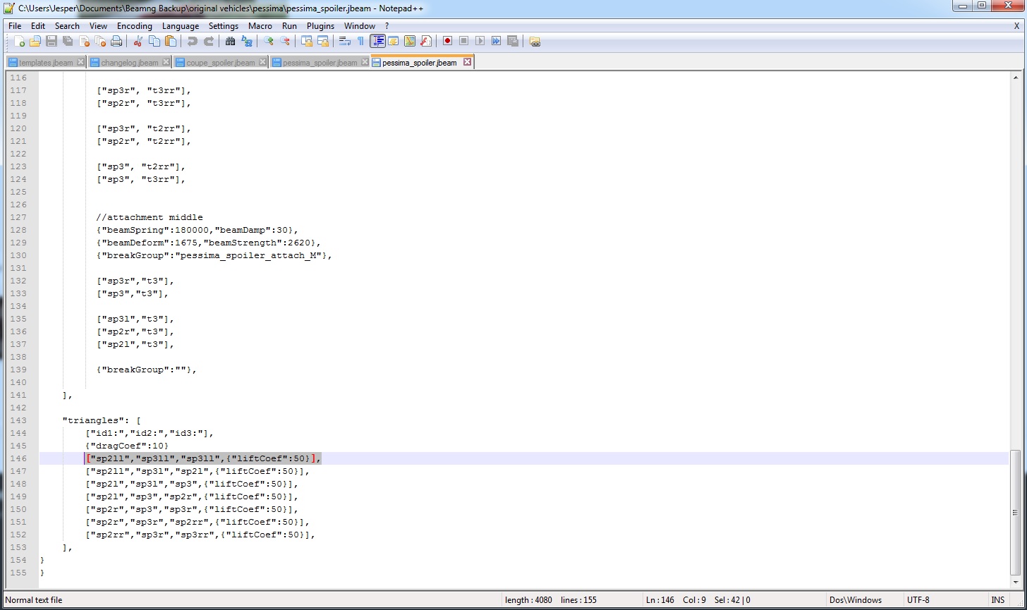Create a new document with the New icon
The image size is (1027, 610).
pos(20,41)
